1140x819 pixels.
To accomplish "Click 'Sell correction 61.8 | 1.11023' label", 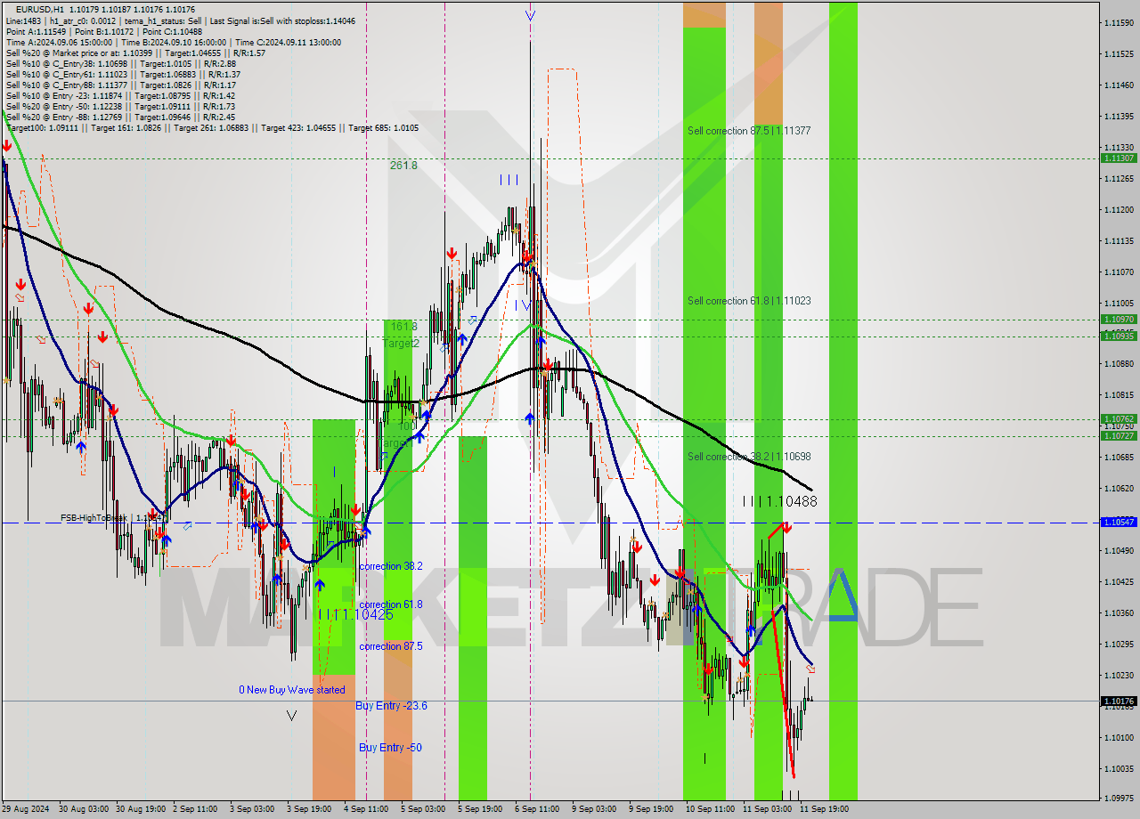I will tap(749, 301).
